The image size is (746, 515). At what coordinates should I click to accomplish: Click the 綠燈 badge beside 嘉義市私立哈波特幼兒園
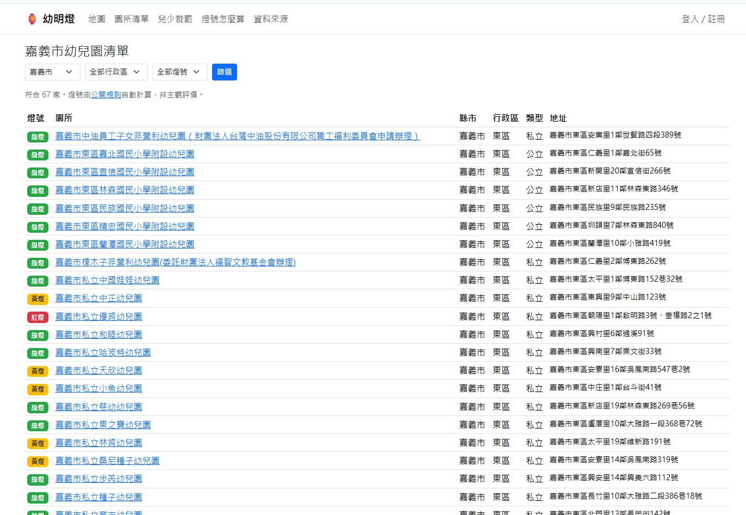pos(38,353)
